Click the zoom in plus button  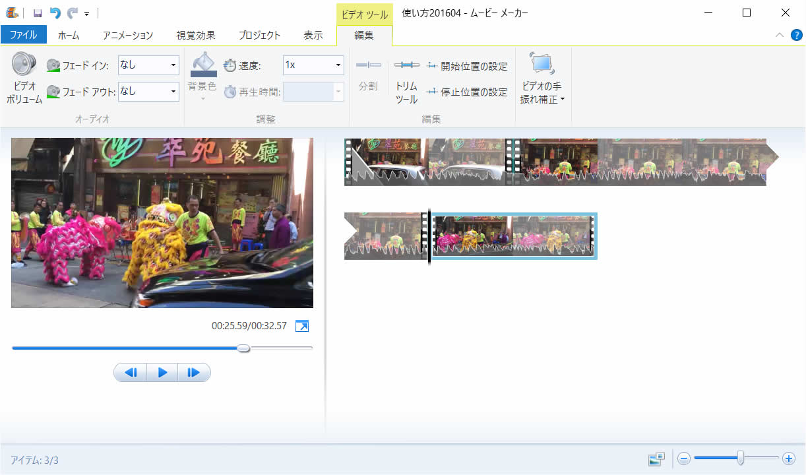coord(788,459)
